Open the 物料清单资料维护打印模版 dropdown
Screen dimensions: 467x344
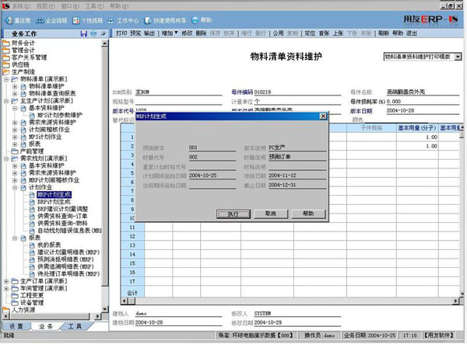[458, 57]
